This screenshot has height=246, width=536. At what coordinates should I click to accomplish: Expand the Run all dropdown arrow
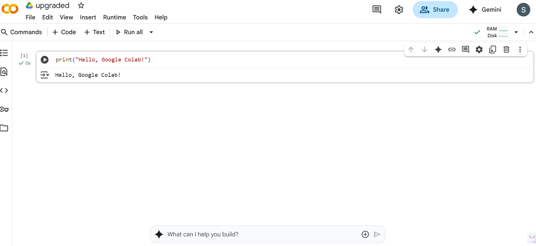click(x=151, y=32)
